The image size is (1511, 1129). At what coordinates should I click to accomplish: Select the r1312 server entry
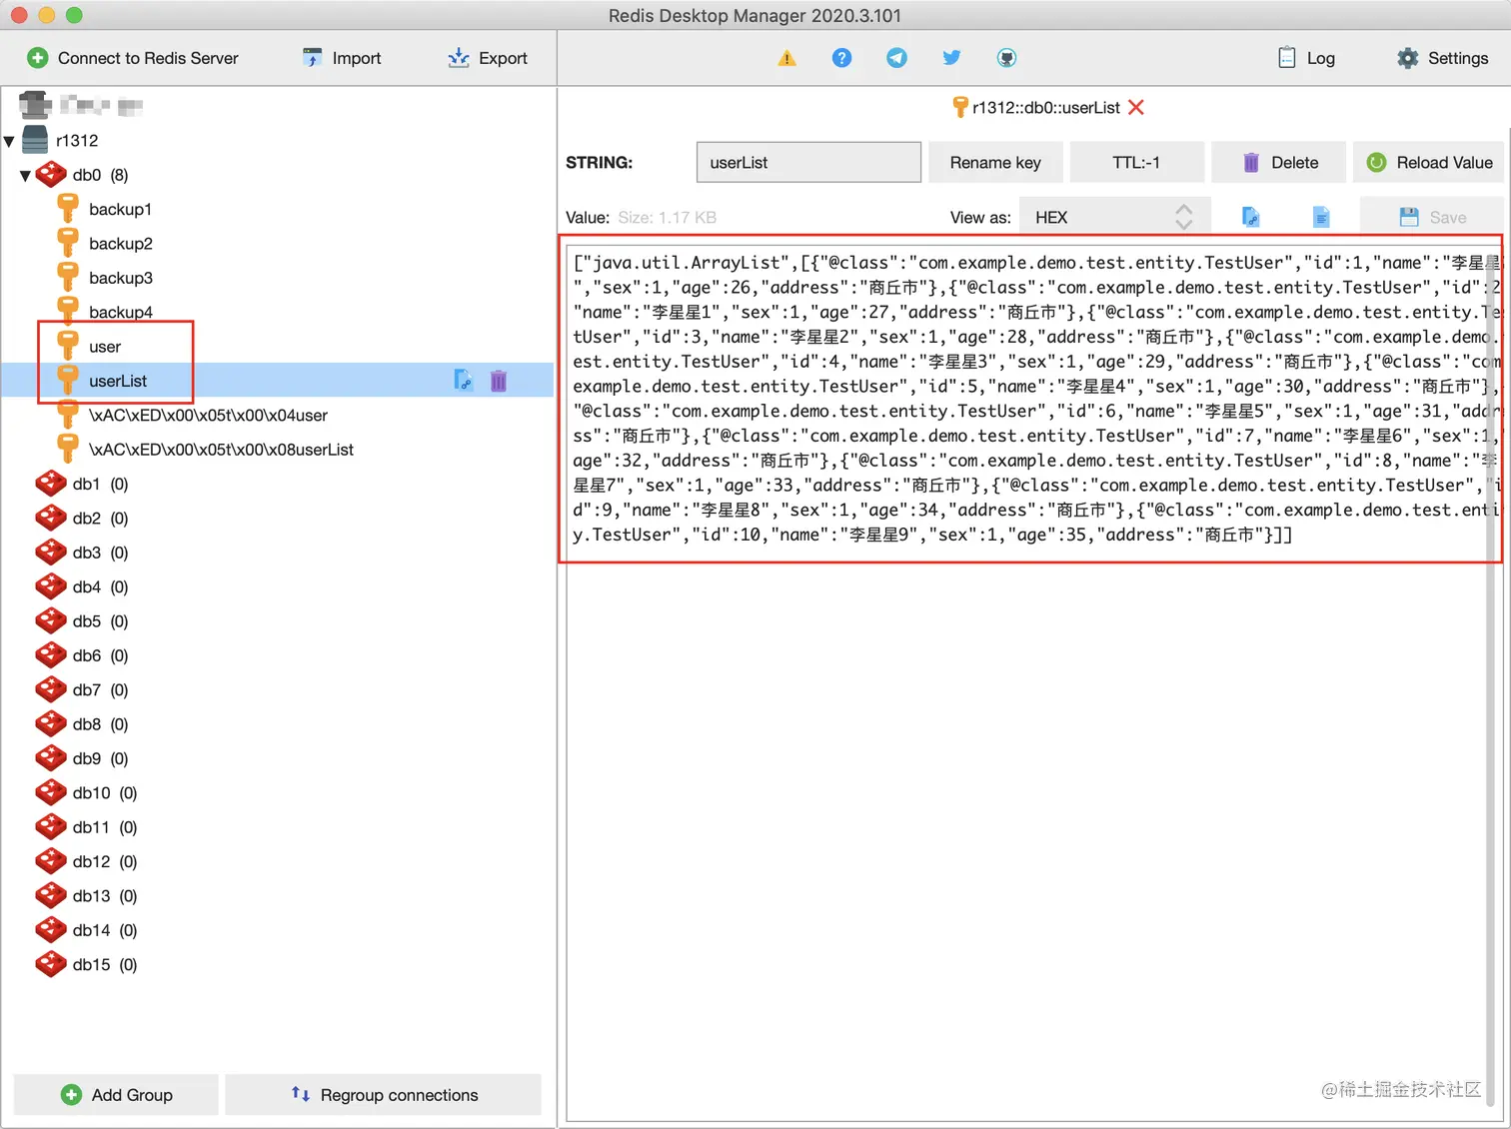tap(77, 141)
